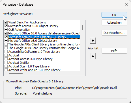The image size is (131, 103).
Task: Uncheck Microsoft Access 16.0 Object Library
Action: tap(6, 26)
